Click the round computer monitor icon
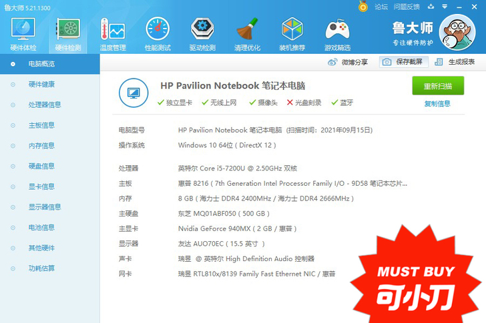 coord(134,93)
